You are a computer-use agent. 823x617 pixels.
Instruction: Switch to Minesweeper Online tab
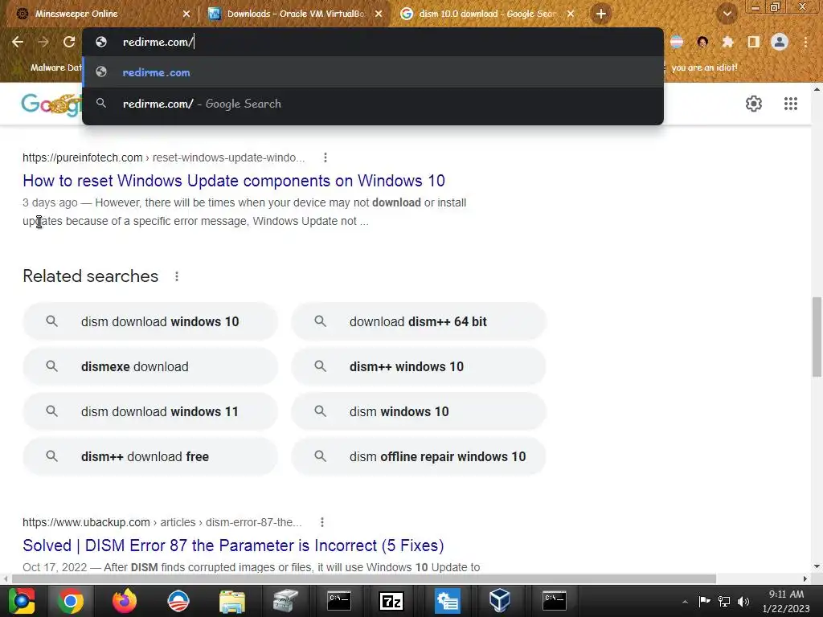pos(100,14)
